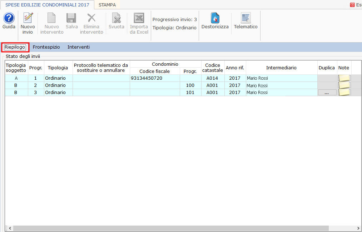The width and height of the screenshot is (362, 232).
Task: Click Mario Rossi in the second row
Action: (282, 85)
